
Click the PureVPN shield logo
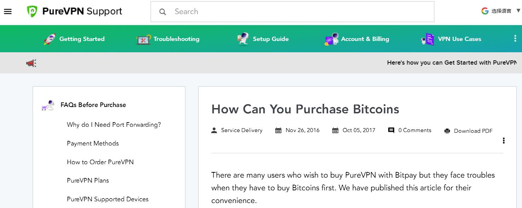pyautogui.click(x=32, y=12)
